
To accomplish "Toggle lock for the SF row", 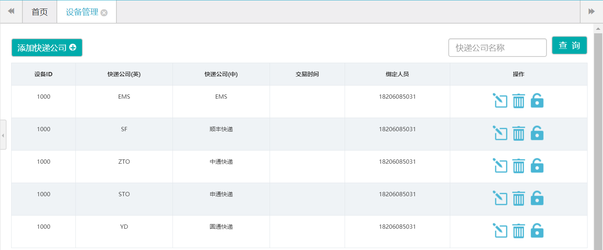I will pyautogui.click(x=537, y=133).
